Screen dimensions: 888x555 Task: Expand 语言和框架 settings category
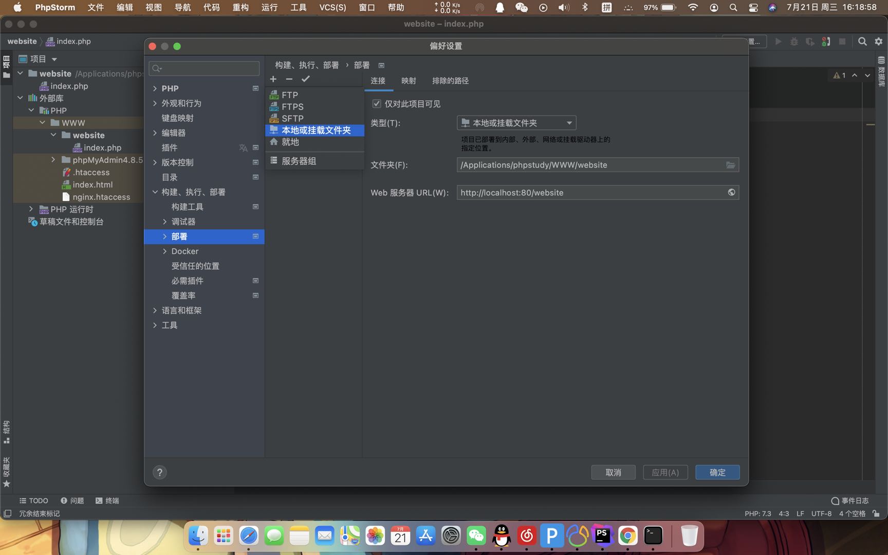tap(155, 310)
